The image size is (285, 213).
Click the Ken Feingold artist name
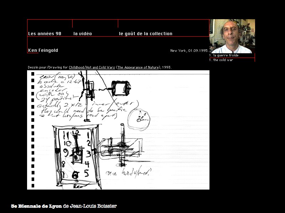(43, 50)
